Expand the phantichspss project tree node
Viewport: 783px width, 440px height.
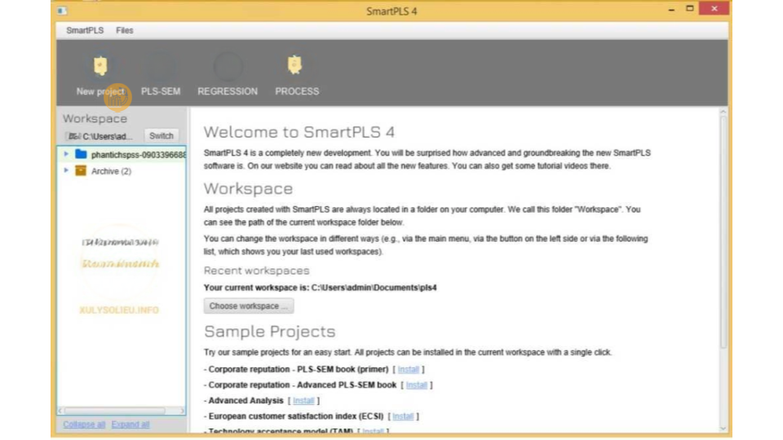click(66, 154)
